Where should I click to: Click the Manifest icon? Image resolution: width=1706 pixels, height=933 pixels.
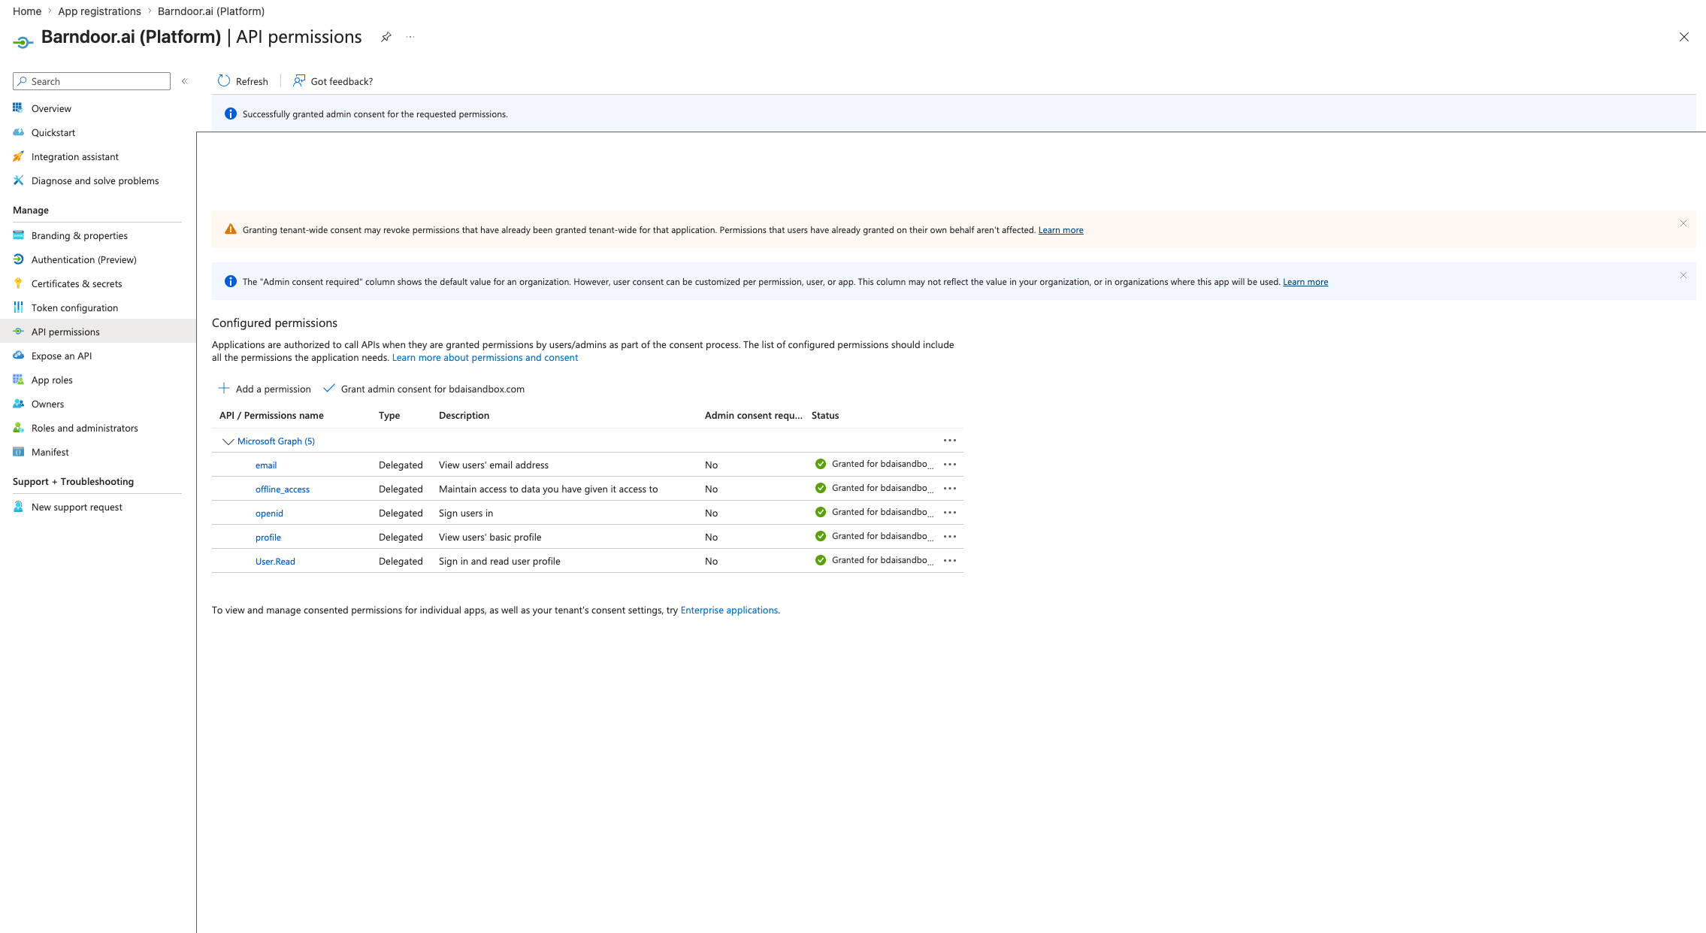click(x=18, y=452)
